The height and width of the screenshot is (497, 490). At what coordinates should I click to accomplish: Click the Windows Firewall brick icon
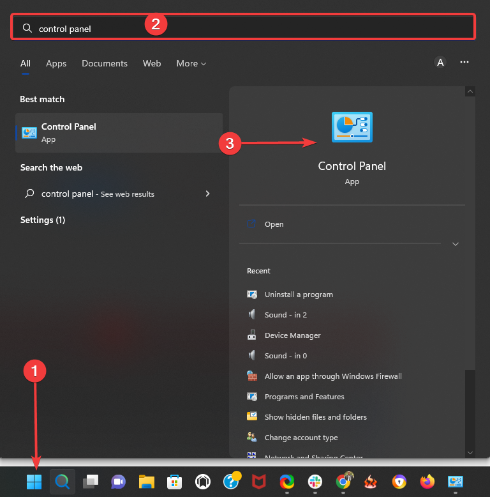coord(252,376)
